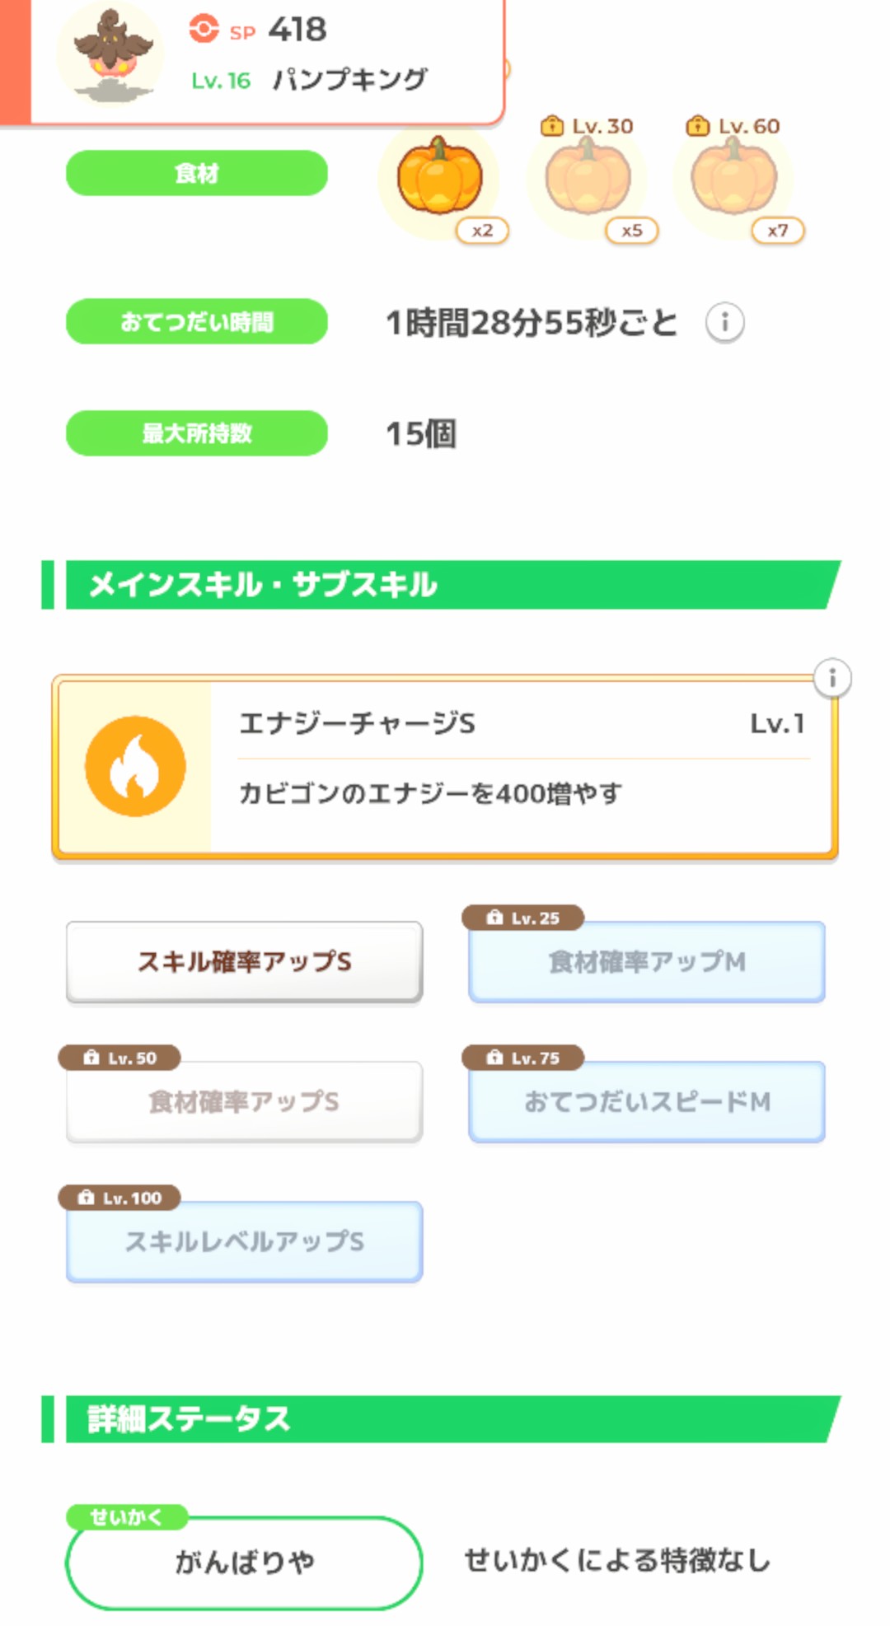Select locked 食材確率アップM sub skill
Image resolution: width=890 pixels, height=1626 pixels.
[647, 961]
